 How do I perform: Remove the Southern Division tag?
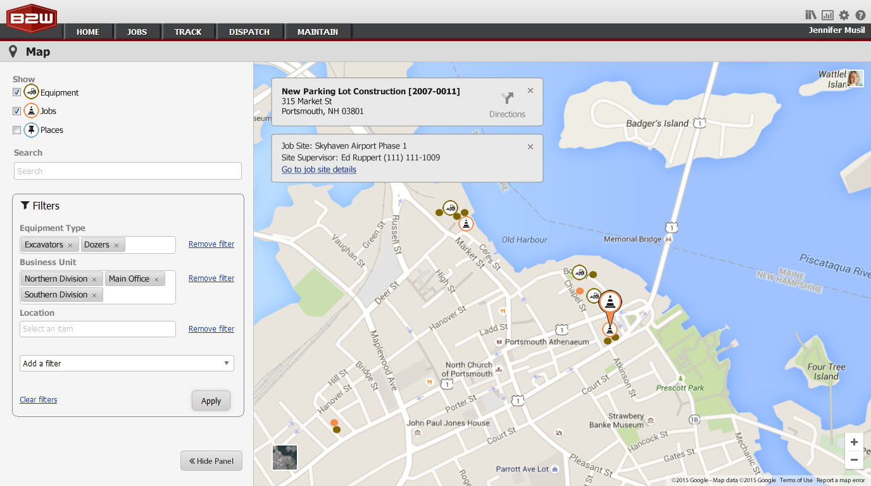(x=94, y=295)
